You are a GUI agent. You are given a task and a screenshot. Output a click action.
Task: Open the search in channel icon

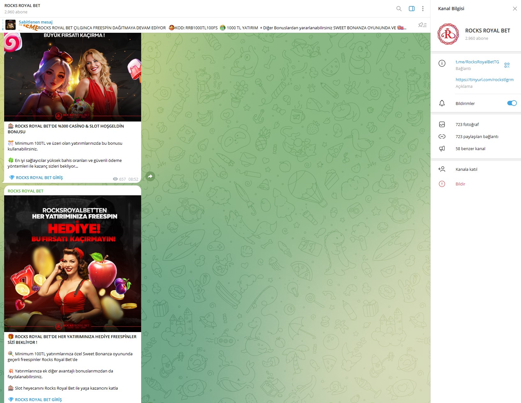pyautogui.click(x=399, y=9)
